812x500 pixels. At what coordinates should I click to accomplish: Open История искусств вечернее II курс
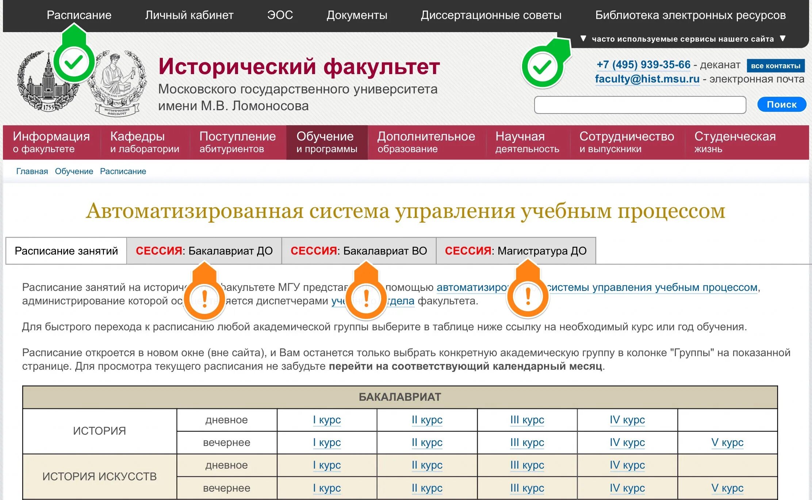[427, 488]
